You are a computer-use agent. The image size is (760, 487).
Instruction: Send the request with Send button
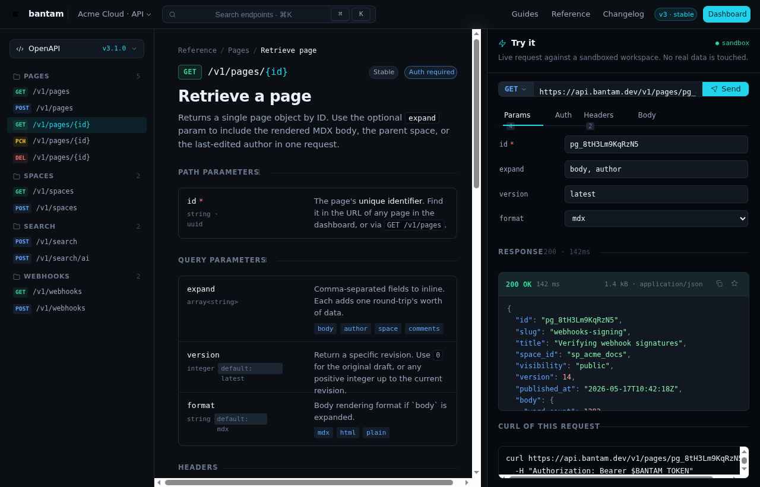[726, 89]
